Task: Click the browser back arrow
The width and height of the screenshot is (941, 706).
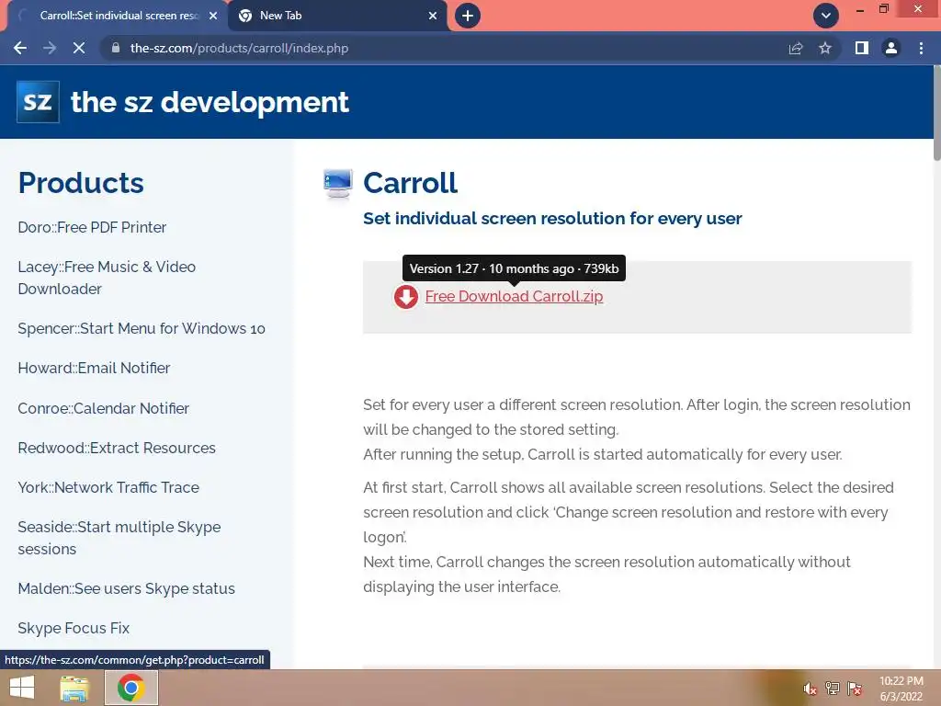Action: point(20,48)
